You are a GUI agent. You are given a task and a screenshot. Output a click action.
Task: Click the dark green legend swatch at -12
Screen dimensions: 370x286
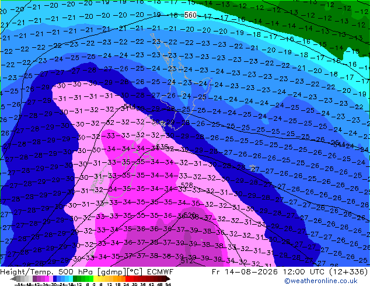pos(75,278)
